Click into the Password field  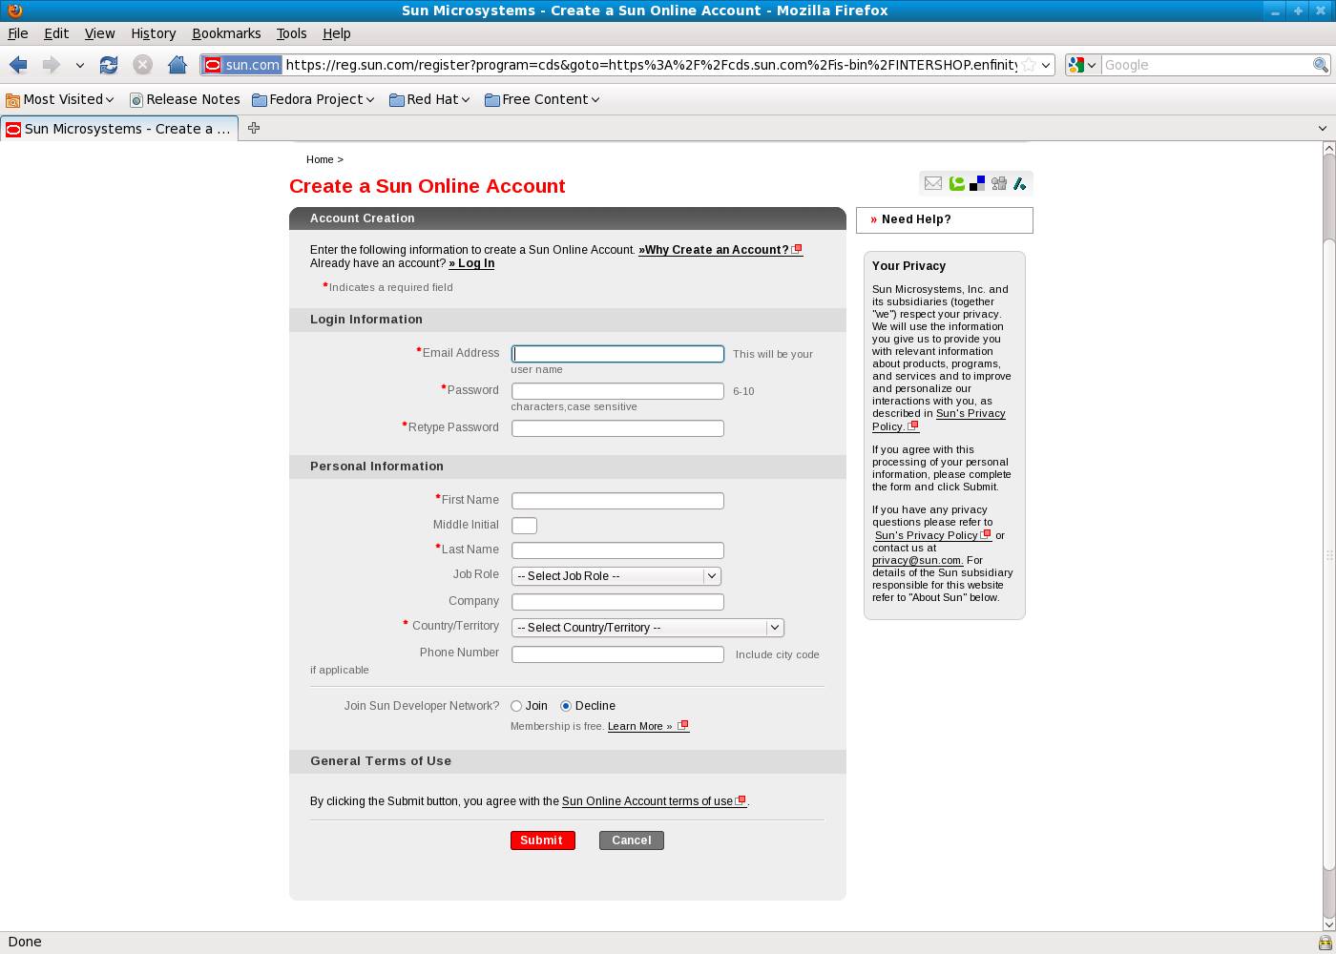[617, 391]
